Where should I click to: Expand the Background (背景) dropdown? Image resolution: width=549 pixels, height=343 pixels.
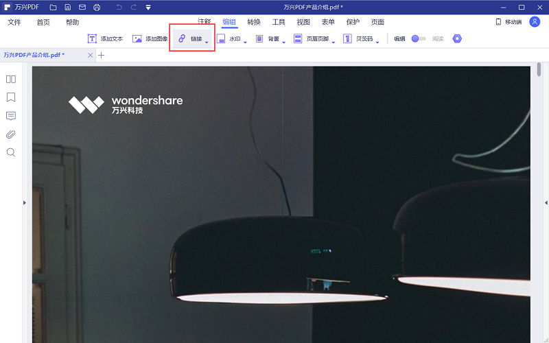point(285,43)
